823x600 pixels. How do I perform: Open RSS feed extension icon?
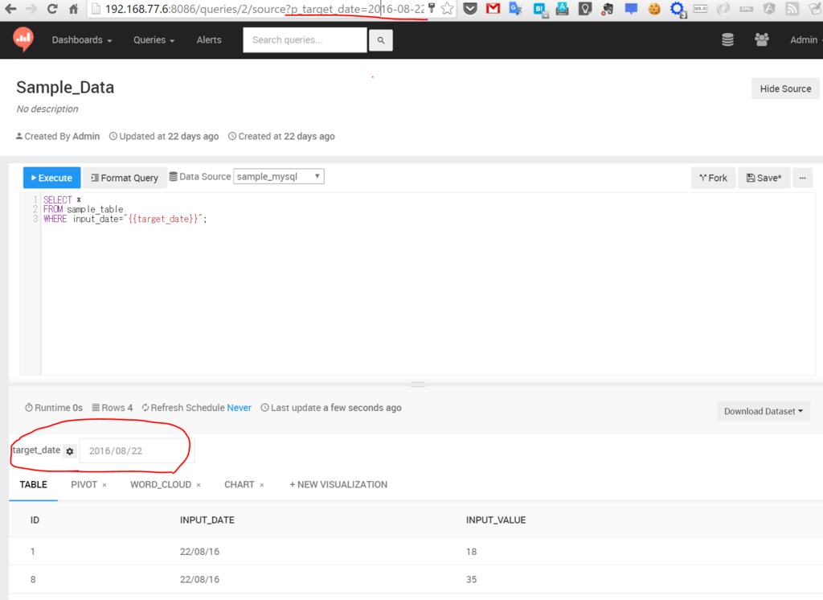pyautogui.click(x=792, y=8)
